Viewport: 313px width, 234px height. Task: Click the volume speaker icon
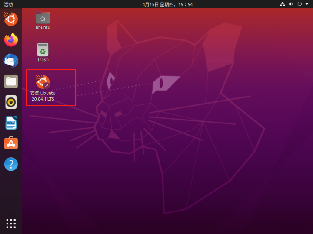pyautogui.click(x=291, y=4)
